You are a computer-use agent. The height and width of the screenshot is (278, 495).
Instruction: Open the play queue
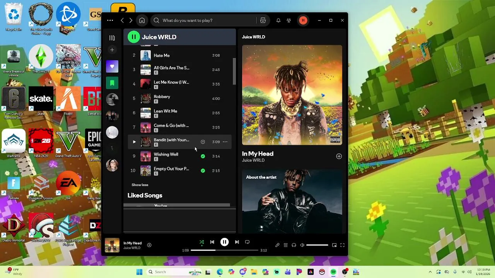point(285,245)
